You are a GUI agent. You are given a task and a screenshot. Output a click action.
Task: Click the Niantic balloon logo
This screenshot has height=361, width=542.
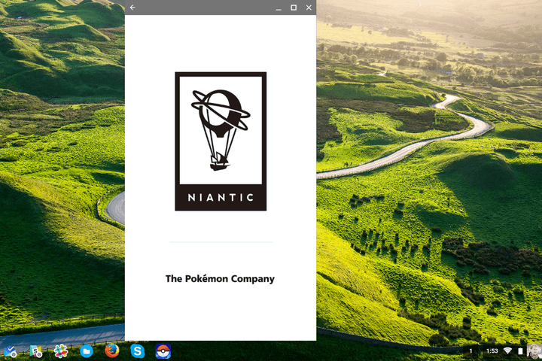pos(221,130)
